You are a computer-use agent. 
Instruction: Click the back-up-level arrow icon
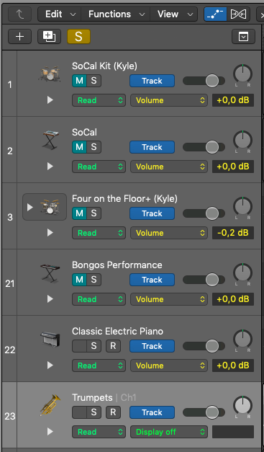(x=20, y=14)
